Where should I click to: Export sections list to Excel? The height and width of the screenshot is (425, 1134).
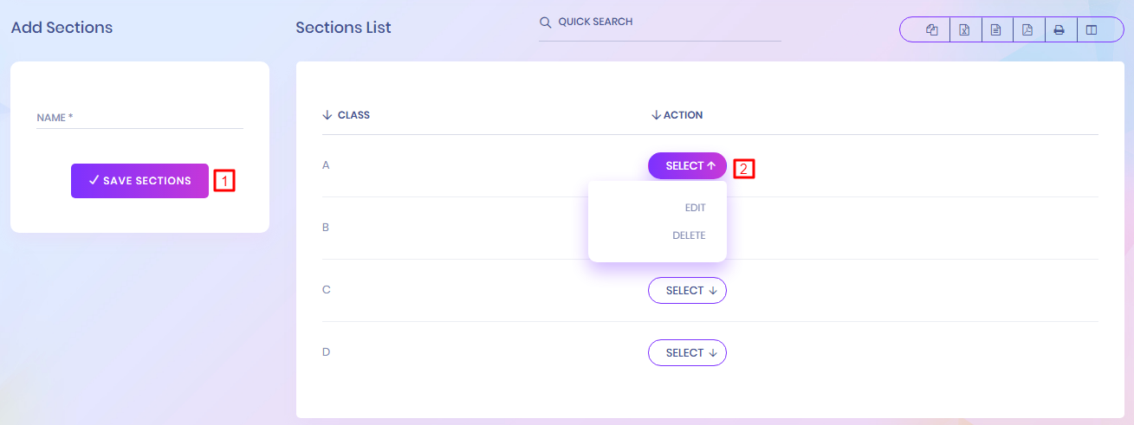(x=964, y=30)
